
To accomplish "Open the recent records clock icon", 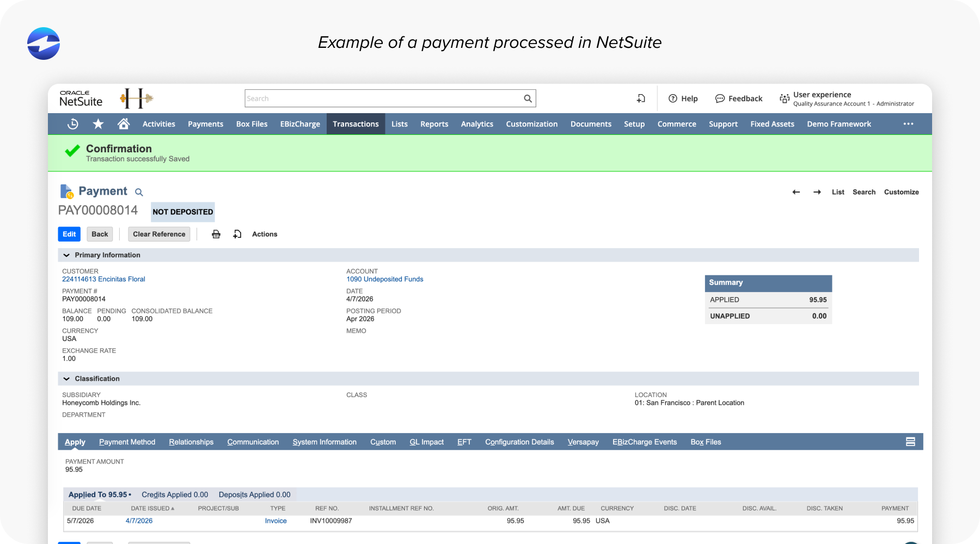I will click(72, 123).
